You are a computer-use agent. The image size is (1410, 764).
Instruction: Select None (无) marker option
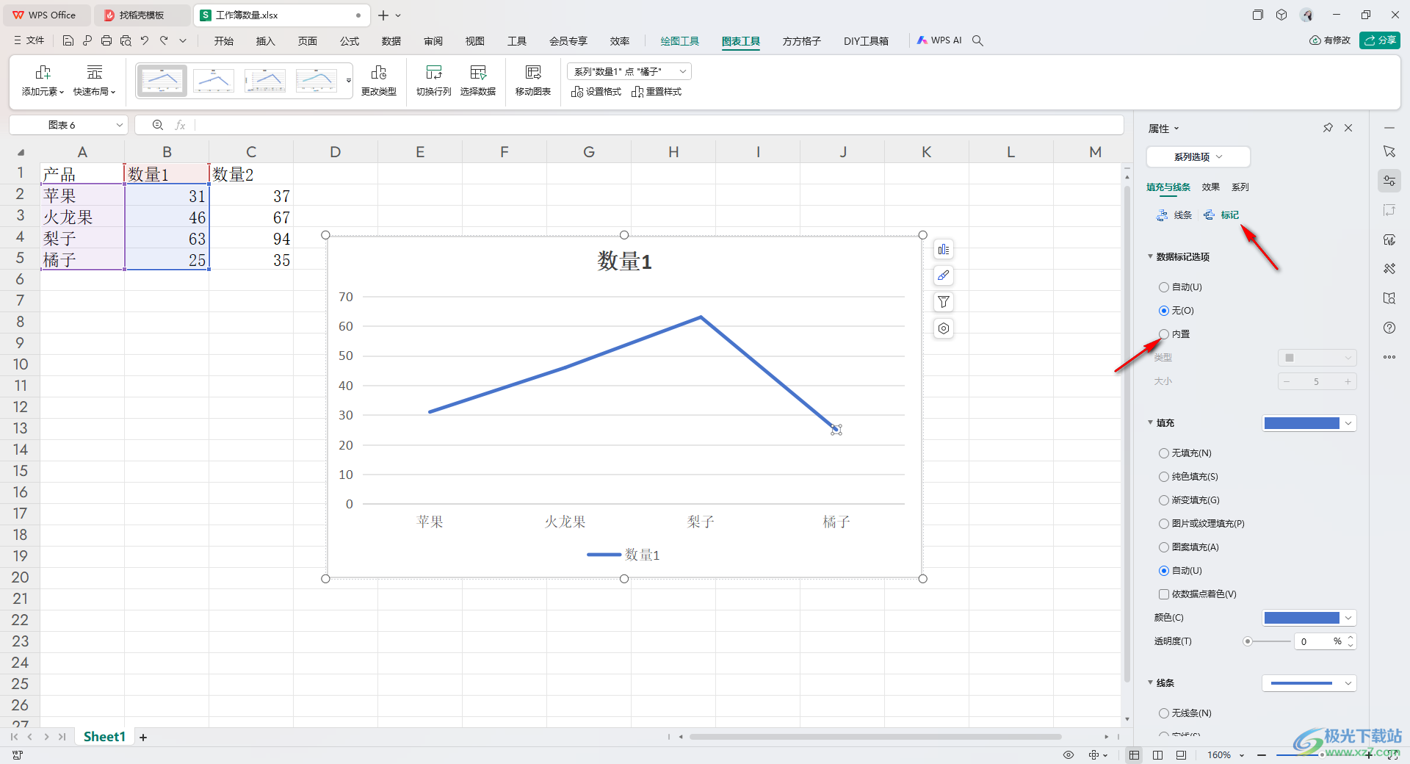click(1176, 311)
